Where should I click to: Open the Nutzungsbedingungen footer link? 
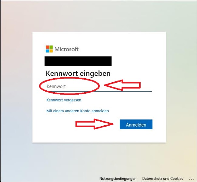point(118,179)
